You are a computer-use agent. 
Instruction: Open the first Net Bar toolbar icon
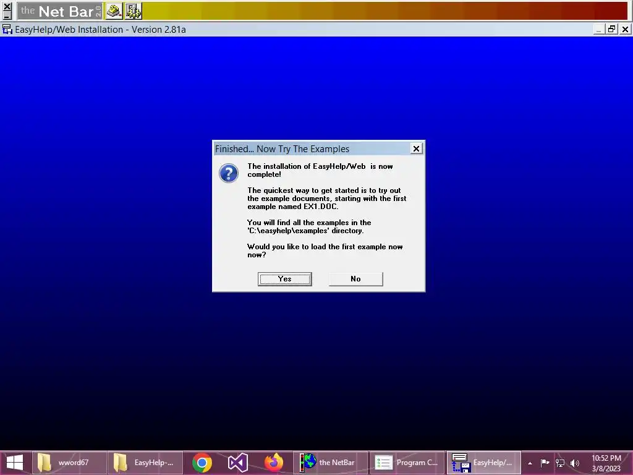point(114,11)
